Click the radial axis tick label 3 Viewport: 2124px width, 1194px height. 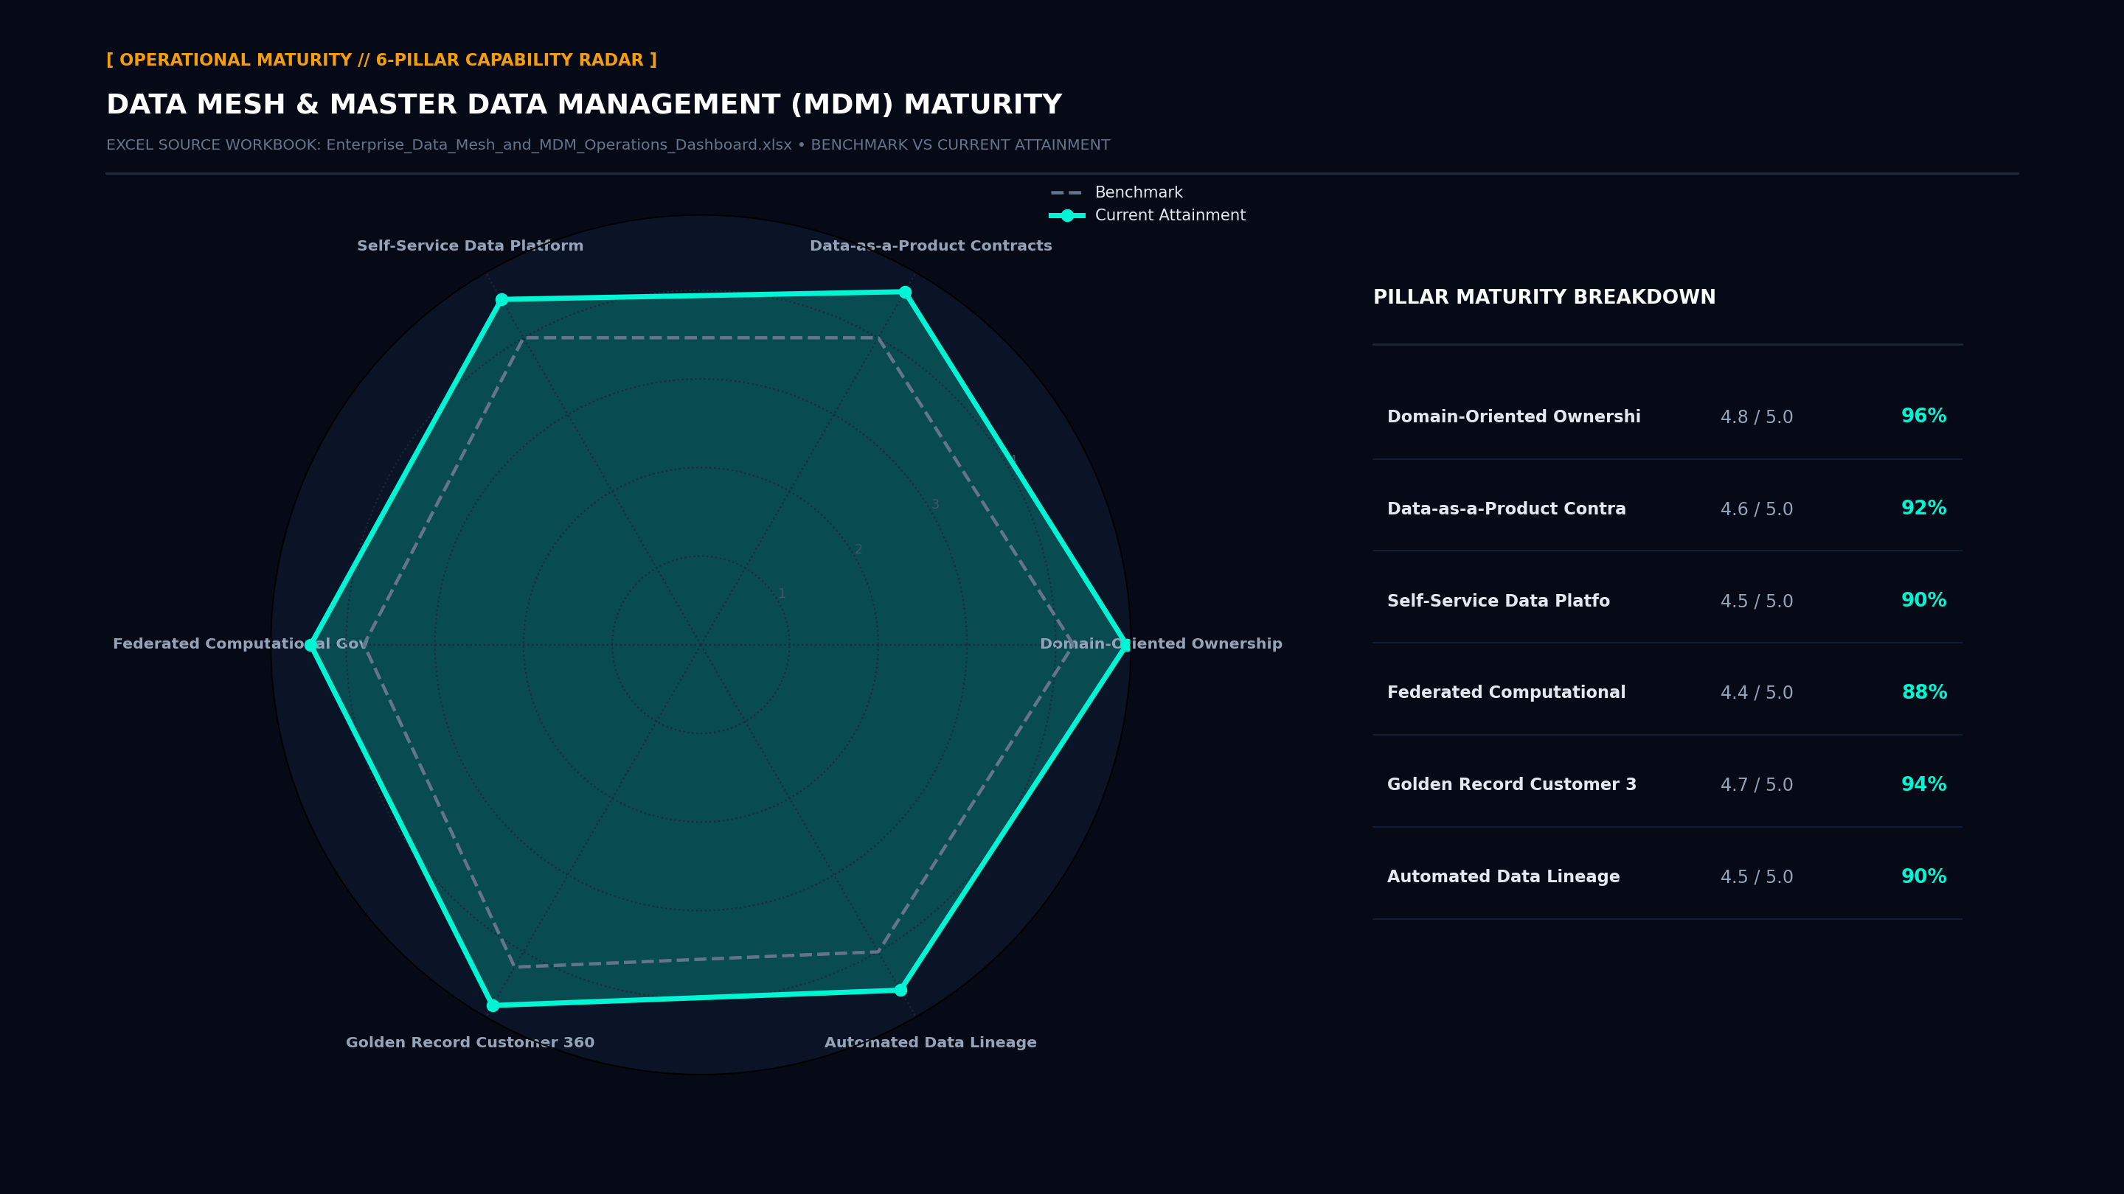[x=935, y=505]
